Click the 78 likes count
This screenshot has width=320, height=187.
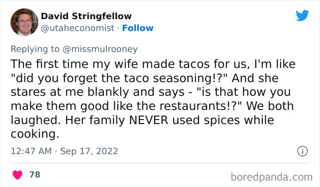tap(34, 174)
